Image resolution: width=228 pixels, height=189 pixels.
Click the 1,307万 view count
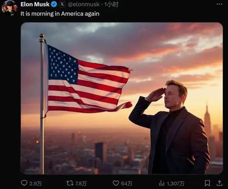[x=175, y=183]
